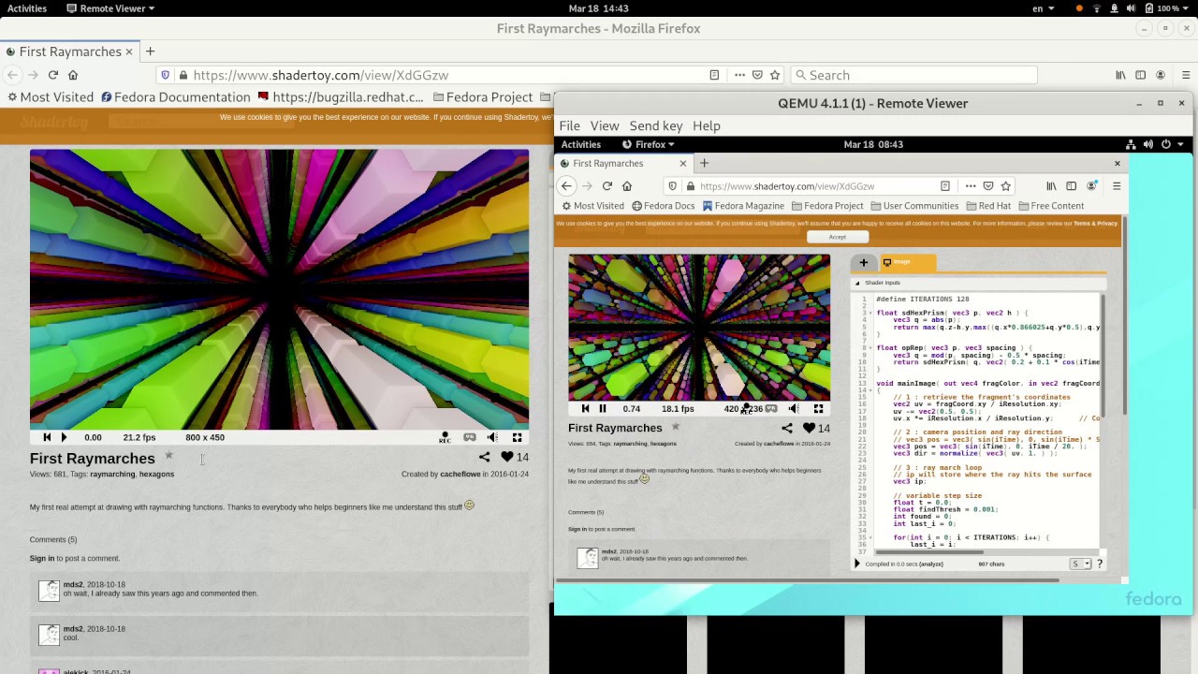Open guest Firefox hamburger menu
This screenshot has width=1198, height=674.
point(1116,185)
